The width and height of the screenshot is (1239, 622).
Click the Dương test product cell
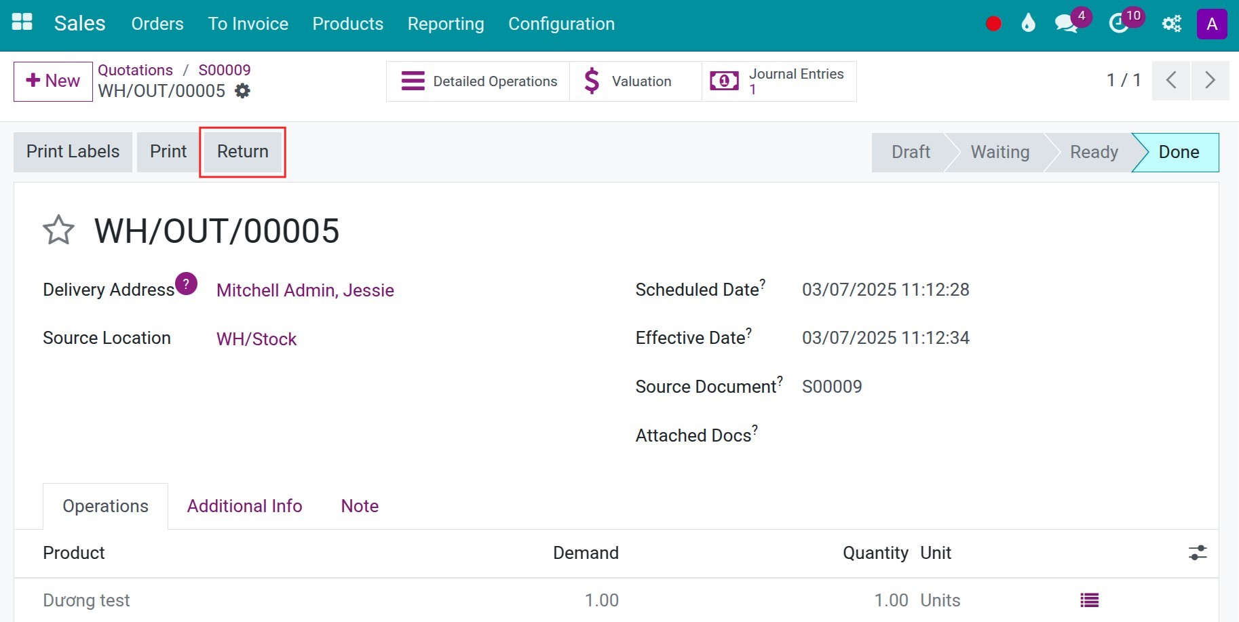point(86,600)
